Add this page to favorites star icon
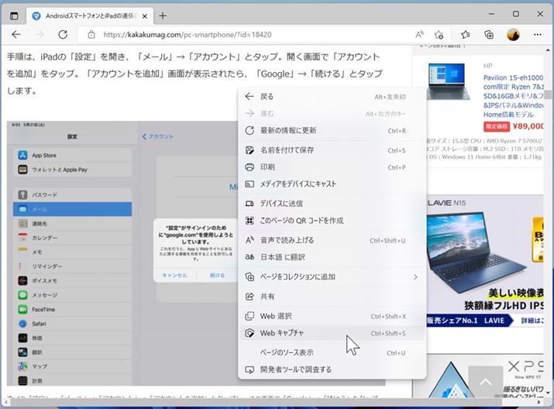 pos(439,35)
